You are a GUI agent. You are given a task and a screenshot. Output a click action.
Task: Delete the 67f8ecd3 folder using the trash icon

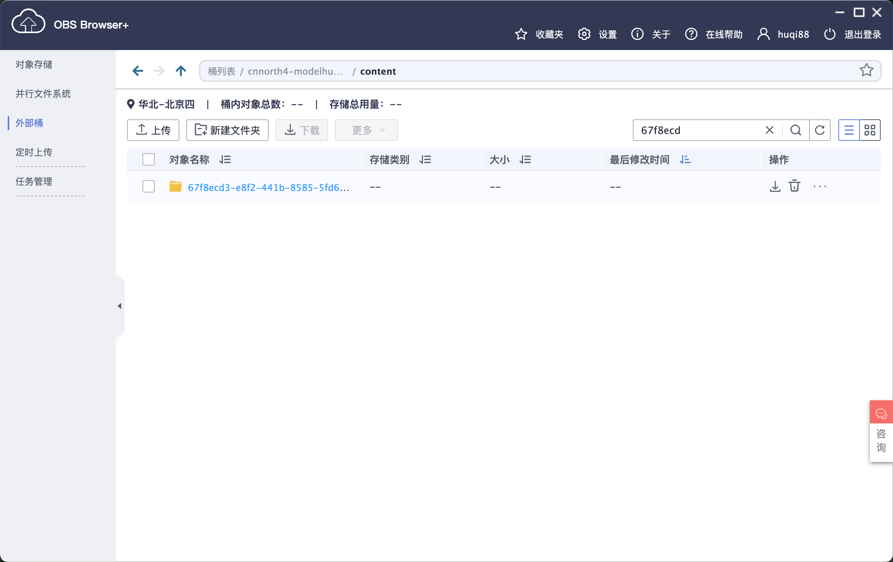(794, 186)
